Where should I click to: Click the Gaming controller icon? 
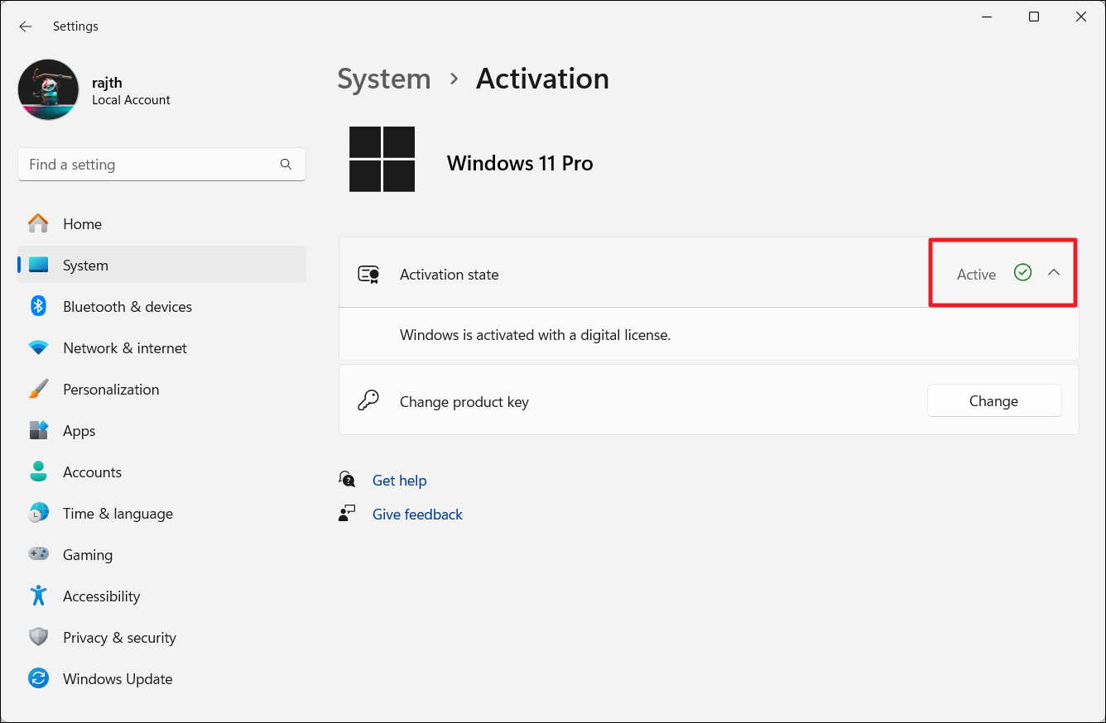tap(38, 555)
